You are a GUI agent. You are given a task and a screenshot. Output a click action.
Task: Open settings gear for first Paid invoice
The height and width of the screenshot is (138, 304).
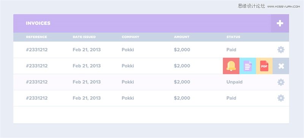point(281,50)
